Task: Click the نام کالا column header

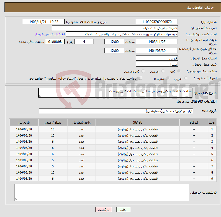Action: 138,123
